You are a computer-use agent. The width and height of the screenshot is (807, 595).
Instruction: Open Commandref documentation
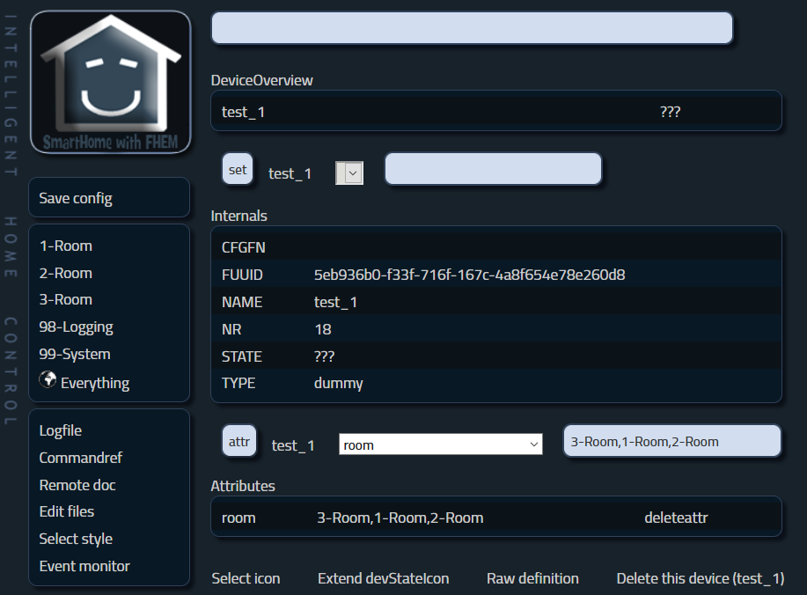click(x=80, y=458)
